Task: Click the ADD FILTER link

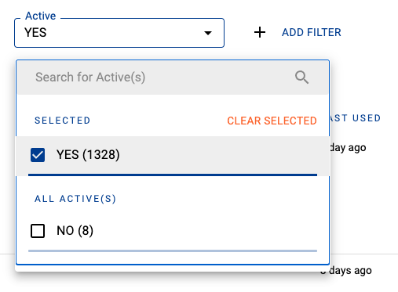Action: [312, 32]
